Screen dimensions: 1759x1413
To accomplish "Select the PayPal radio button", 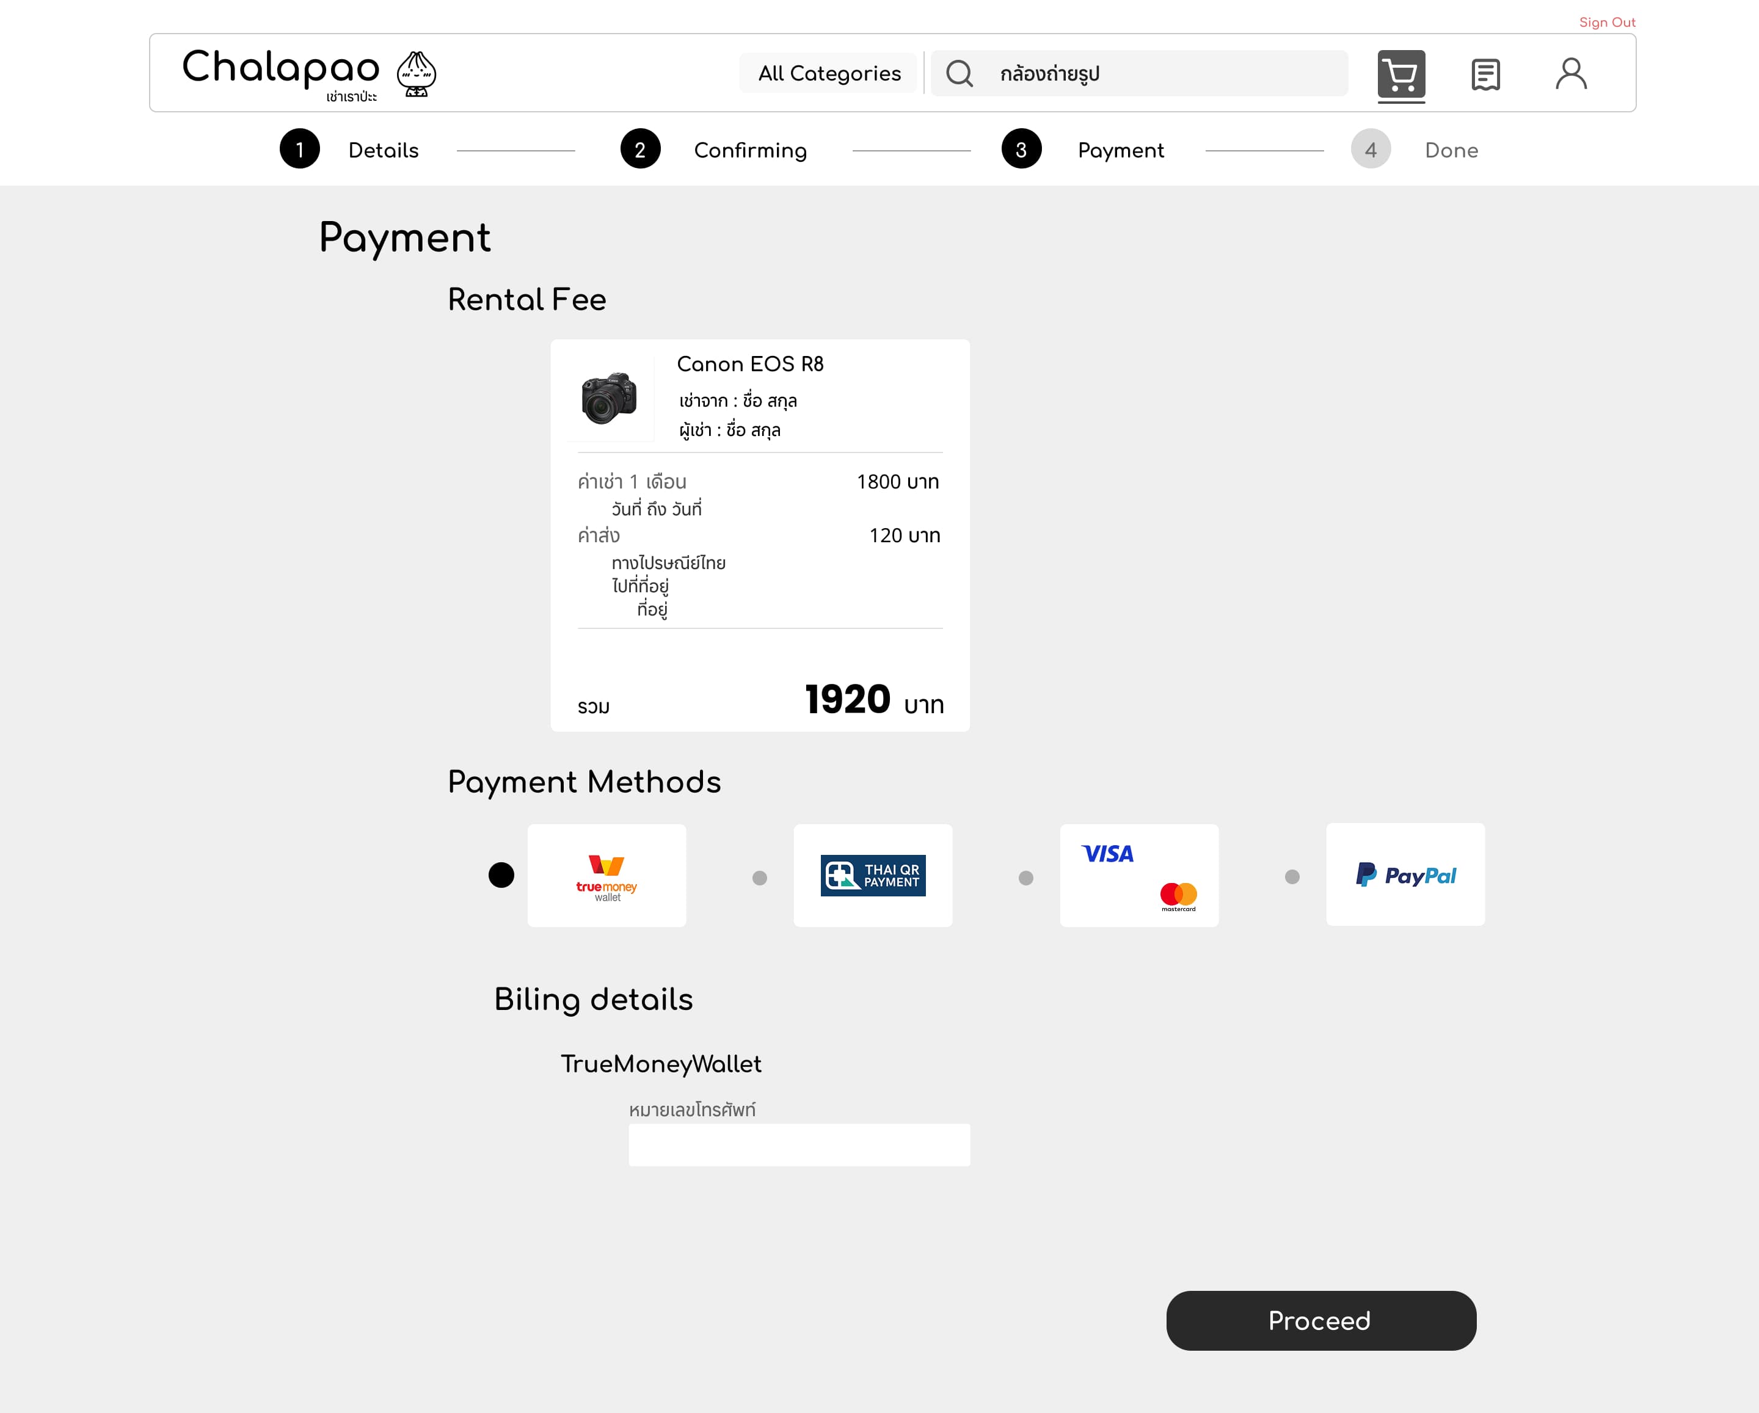I will [x=1292, y=877].
